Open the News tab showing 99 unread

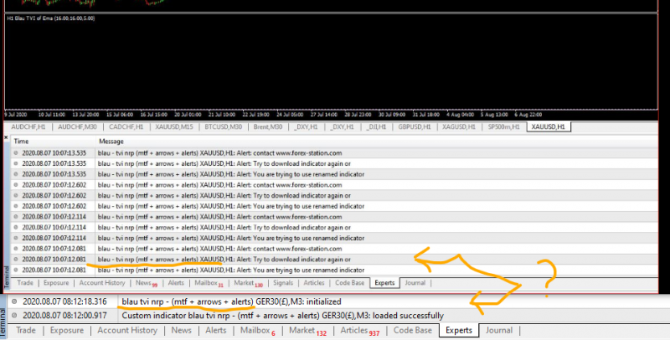click(x=146, y=283)
